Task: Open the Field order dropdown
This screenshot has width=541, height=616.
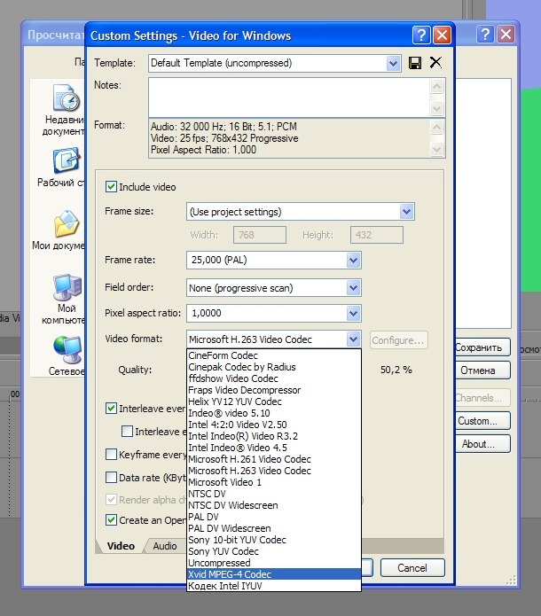Action: (353, 288)
